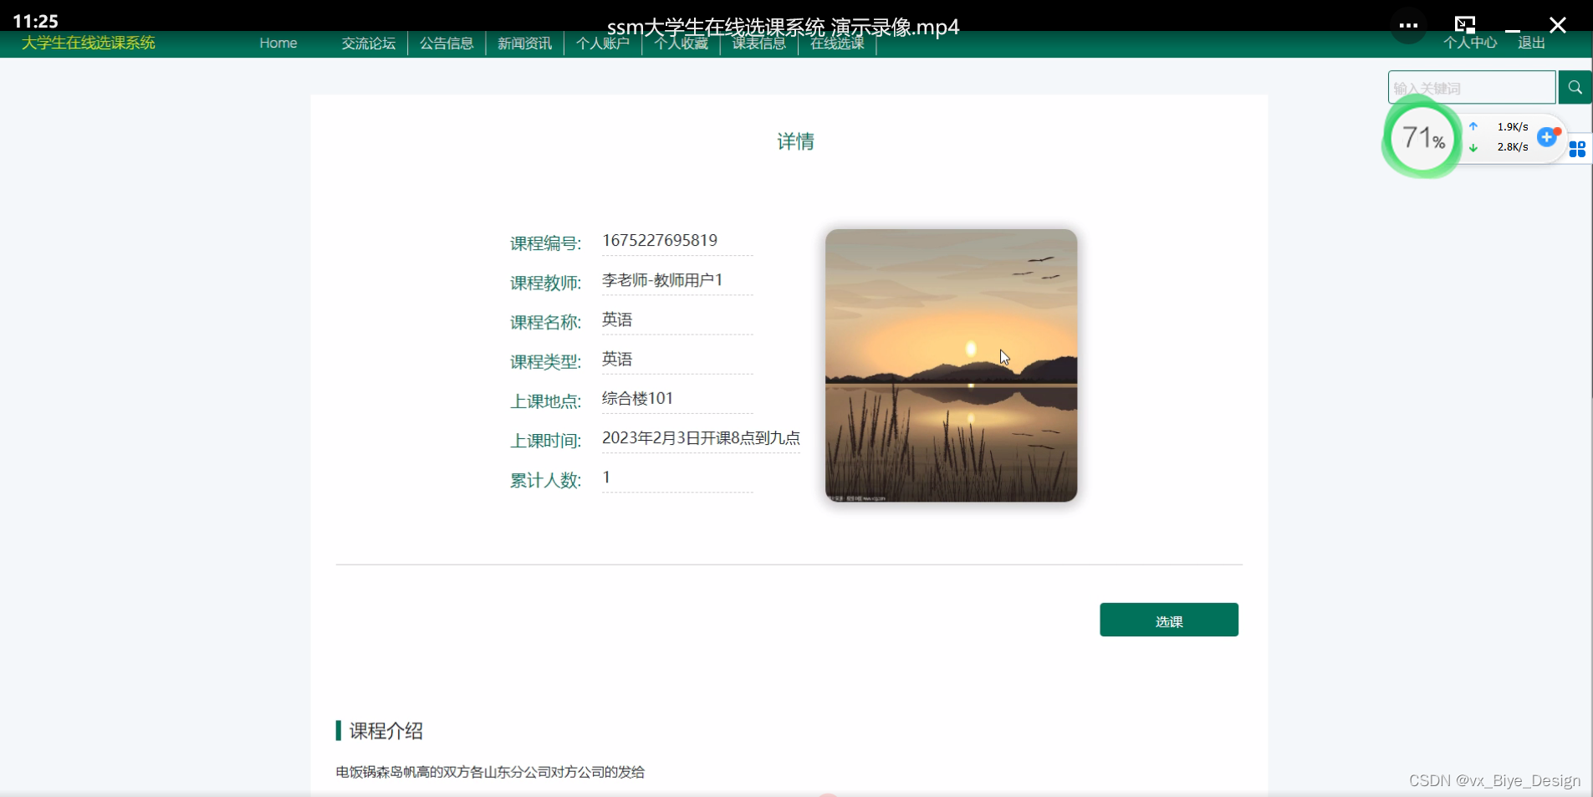Click the green 选课 button
This screenshot has width=1593, height=797.
[1169, 620]
